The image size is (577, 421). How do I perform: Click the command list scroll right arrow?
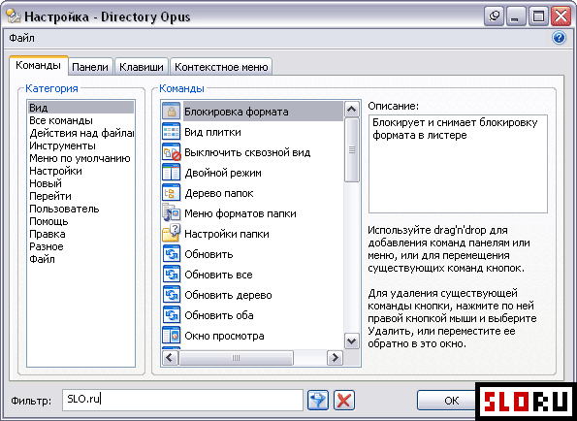pyautogui.click(x=335, y=357)
